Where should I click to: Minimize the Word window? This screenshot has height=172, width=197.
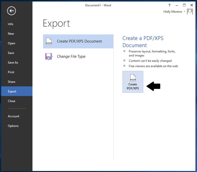click(177, 5)
